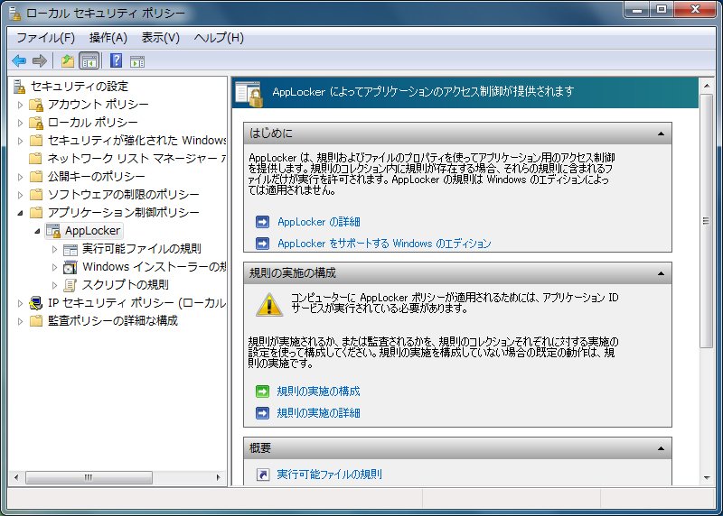
Task: Open the 規則の実施の詳細 link
Action: click(x=318, y=413)
